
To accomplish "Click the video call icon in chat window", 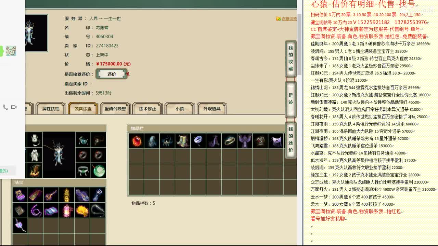I will coord(14,107).
